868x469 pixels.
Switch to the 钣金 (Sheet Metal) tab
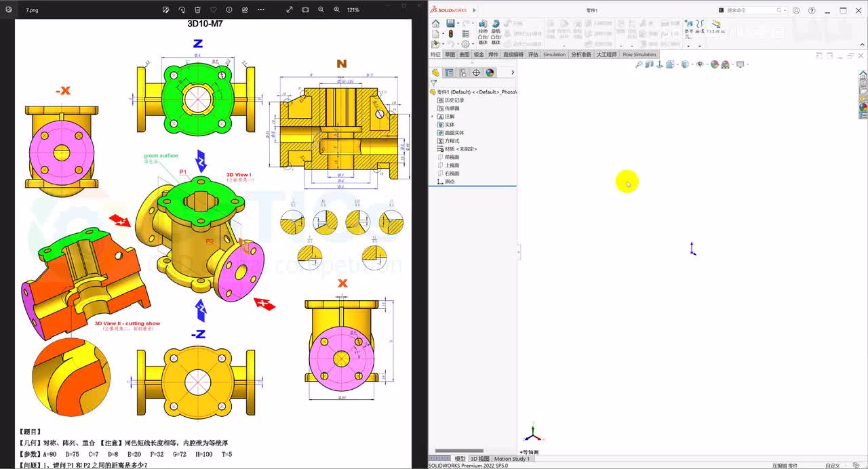479,54
